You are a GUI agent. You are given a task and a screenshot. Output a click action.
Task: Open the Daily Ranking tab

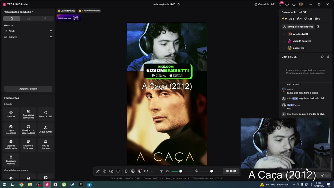pyautogui.click(x=66, y=11)
